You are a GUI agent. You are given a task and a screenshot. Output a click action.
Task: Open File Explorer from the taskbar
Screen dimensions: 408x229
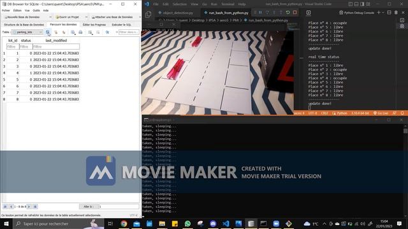[162, 223]
